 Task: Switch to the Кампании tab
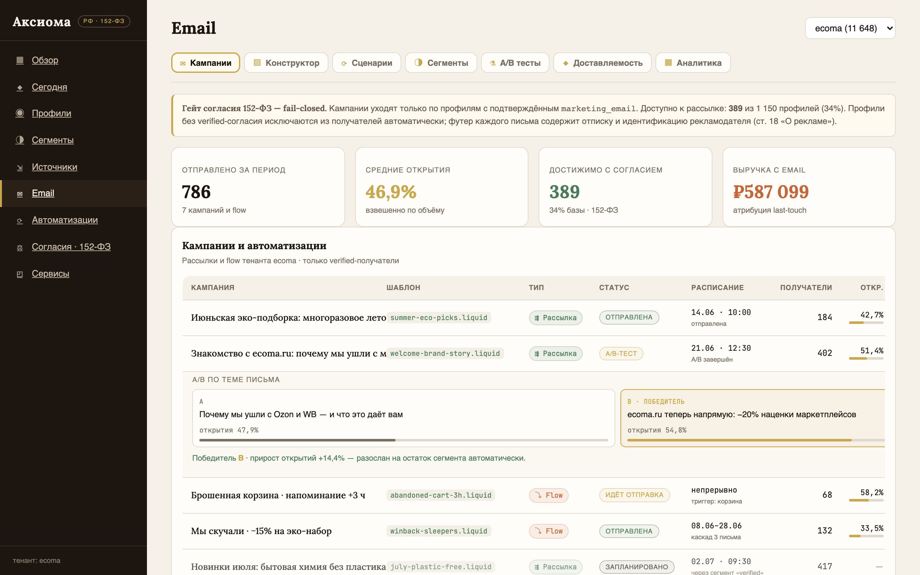(x=206, y=63)
